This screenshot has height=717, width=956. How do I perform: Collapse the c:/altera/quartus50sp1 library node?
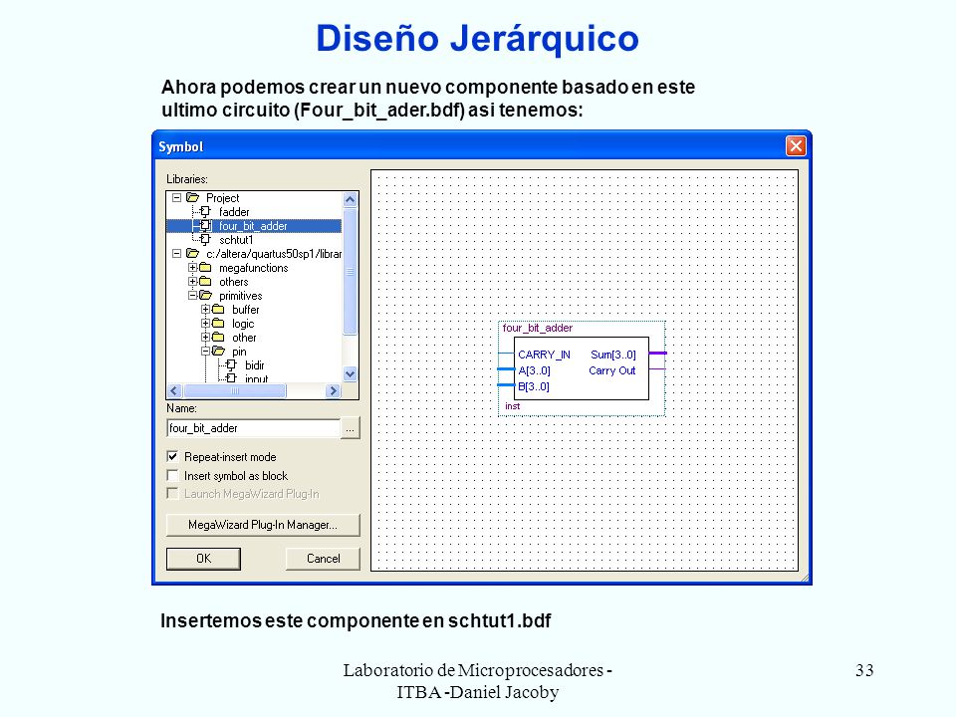(x=177, y=253)
